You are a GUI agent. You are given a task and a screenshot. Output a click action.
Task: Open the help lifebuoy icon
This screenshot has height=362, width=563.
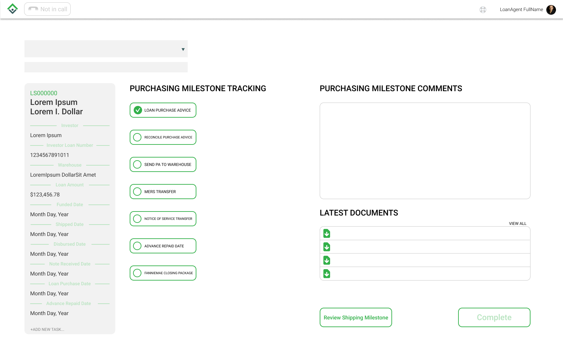point(483,10)
